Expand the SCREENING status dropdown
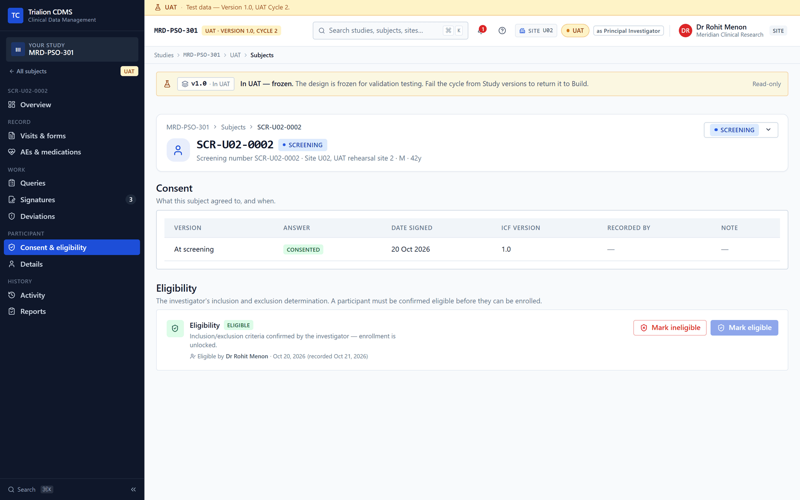This screenshot has width=800, height=500. 741,130
